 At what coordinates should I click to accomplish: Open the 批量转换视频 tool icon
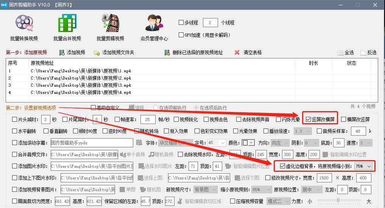(24, 23)
